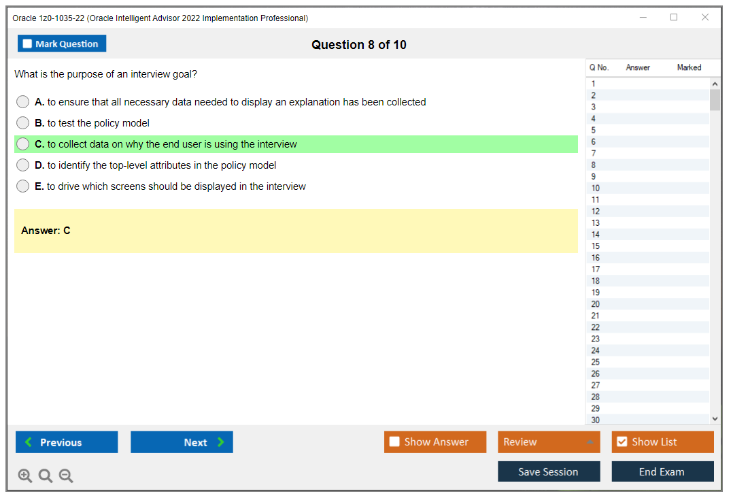Screen dimensions: 731x500
Task: Click the down arrow on the question list scrollbar
Action: 714,418
